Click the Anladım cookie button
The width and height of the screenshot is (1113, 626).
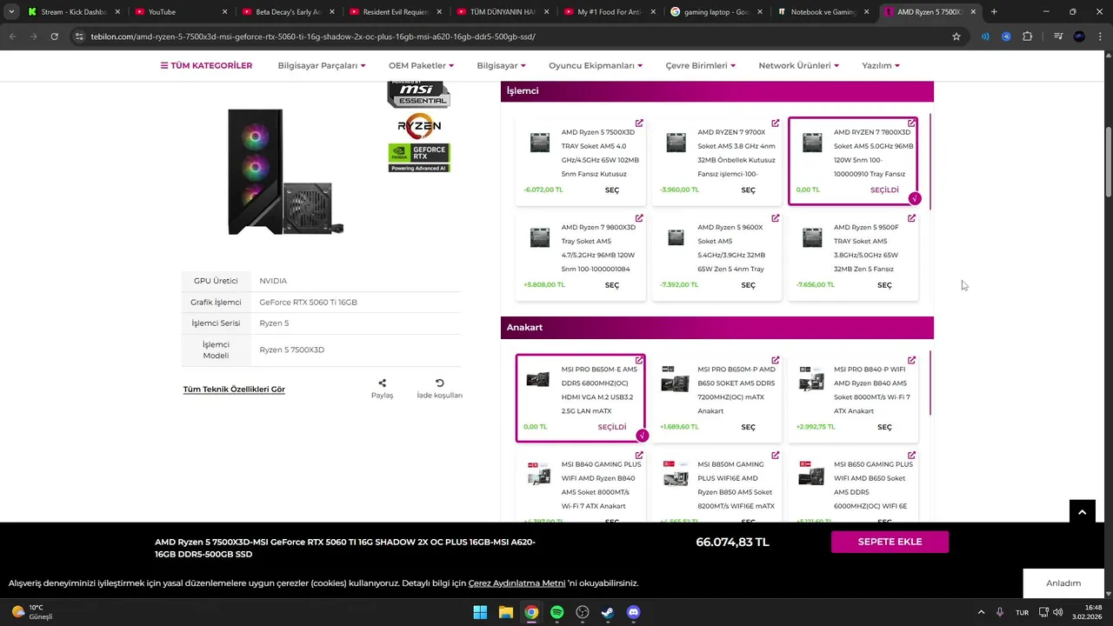pos(1063,583)
